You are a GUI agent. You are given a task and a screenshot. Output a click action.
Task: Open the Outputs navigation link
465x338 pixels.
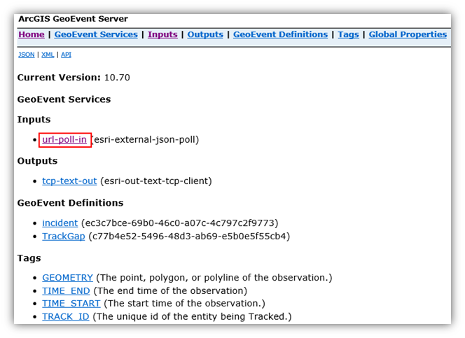[x=205, y=34]
